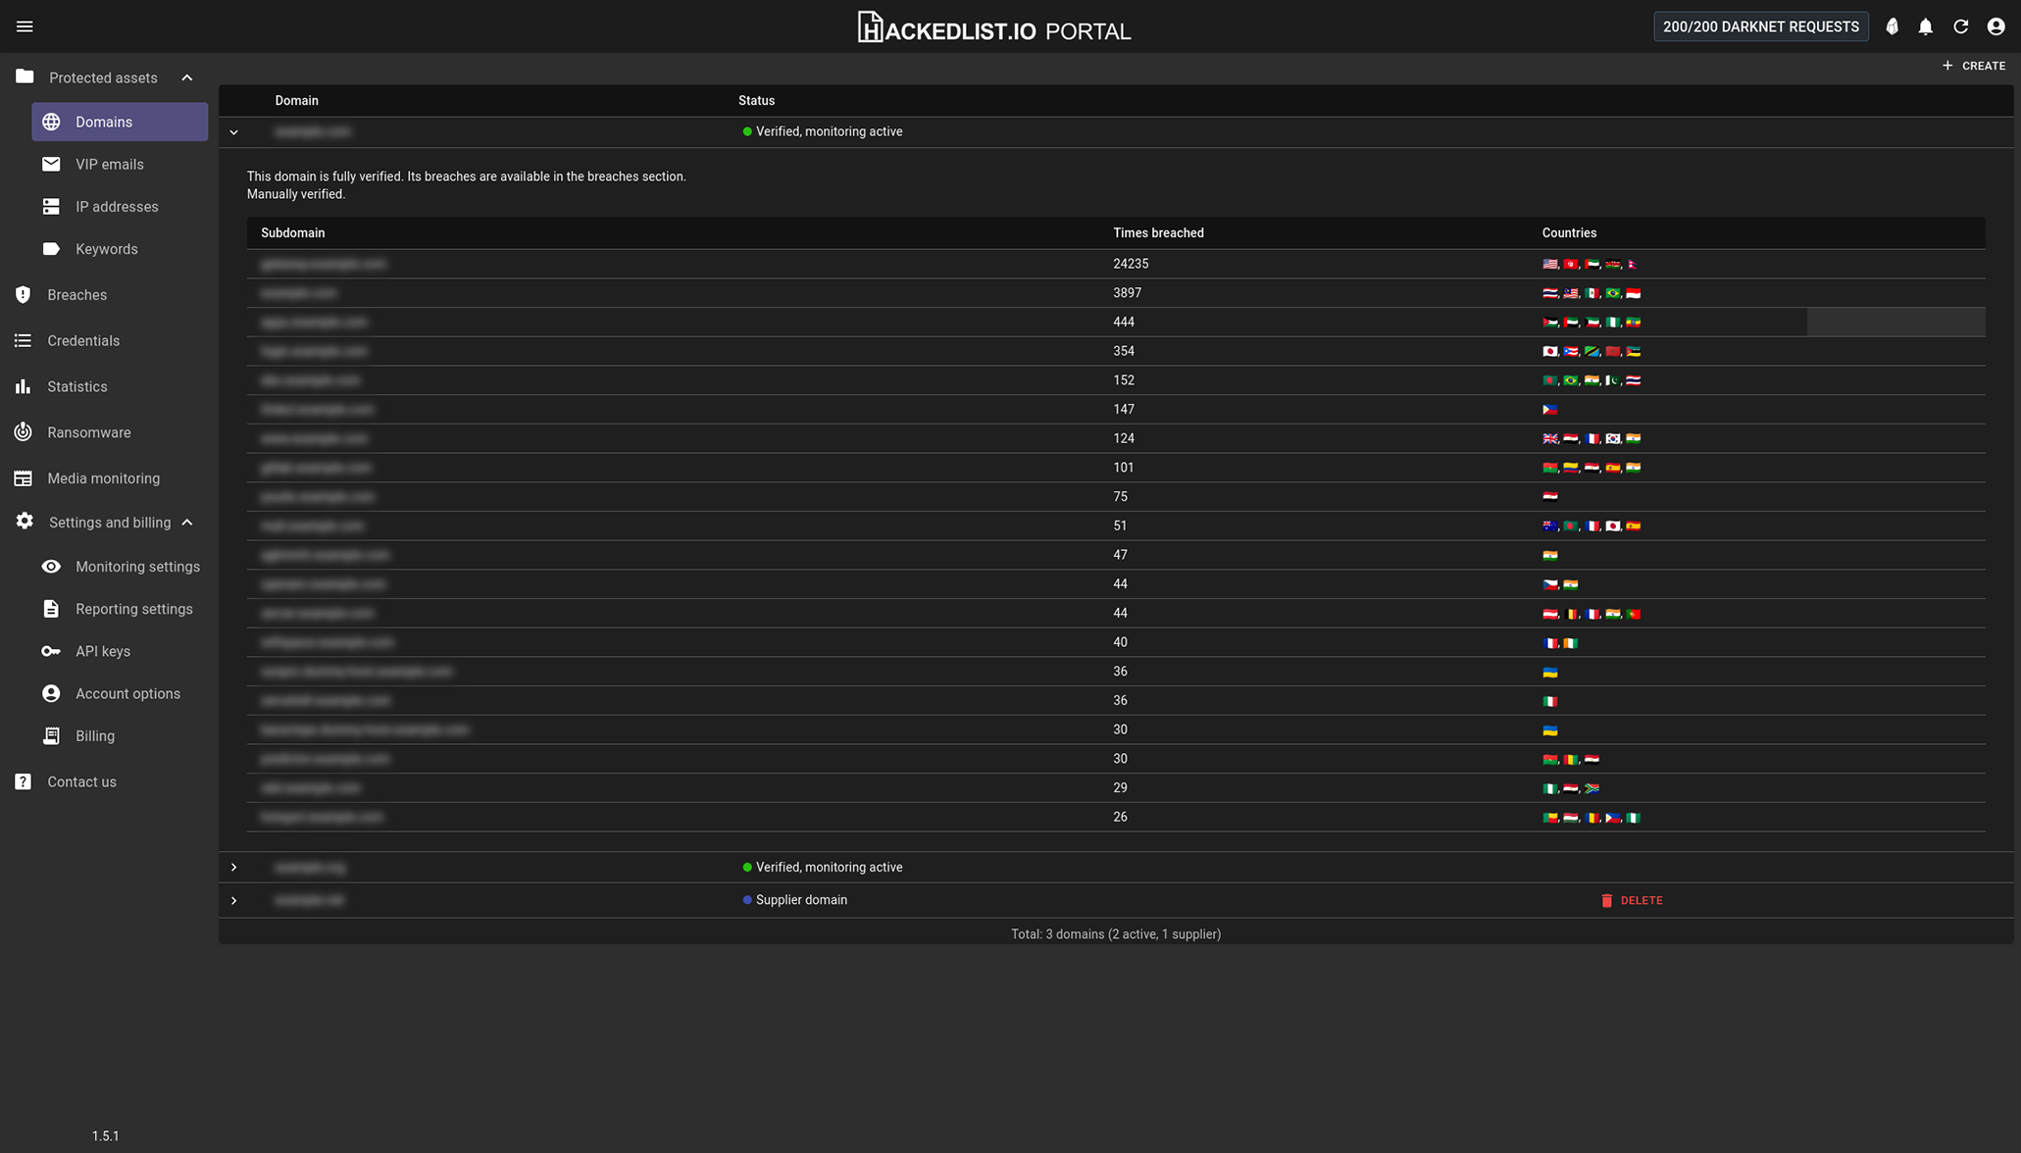Refresh the portal data

[1960, 26]
